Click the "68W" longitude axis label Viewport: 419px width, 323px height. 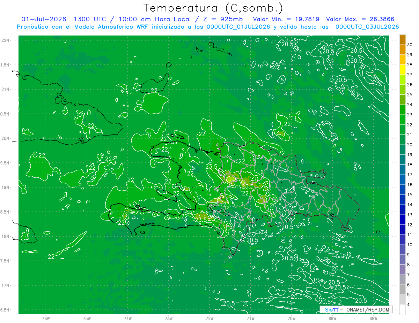click(x=373, y=318)
